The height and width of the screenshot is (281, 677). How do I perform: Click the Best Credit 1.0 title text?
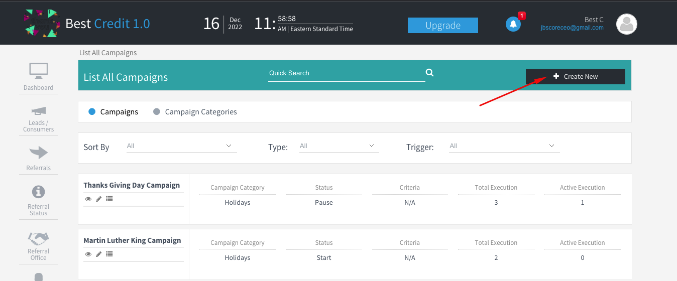(107, 24)
